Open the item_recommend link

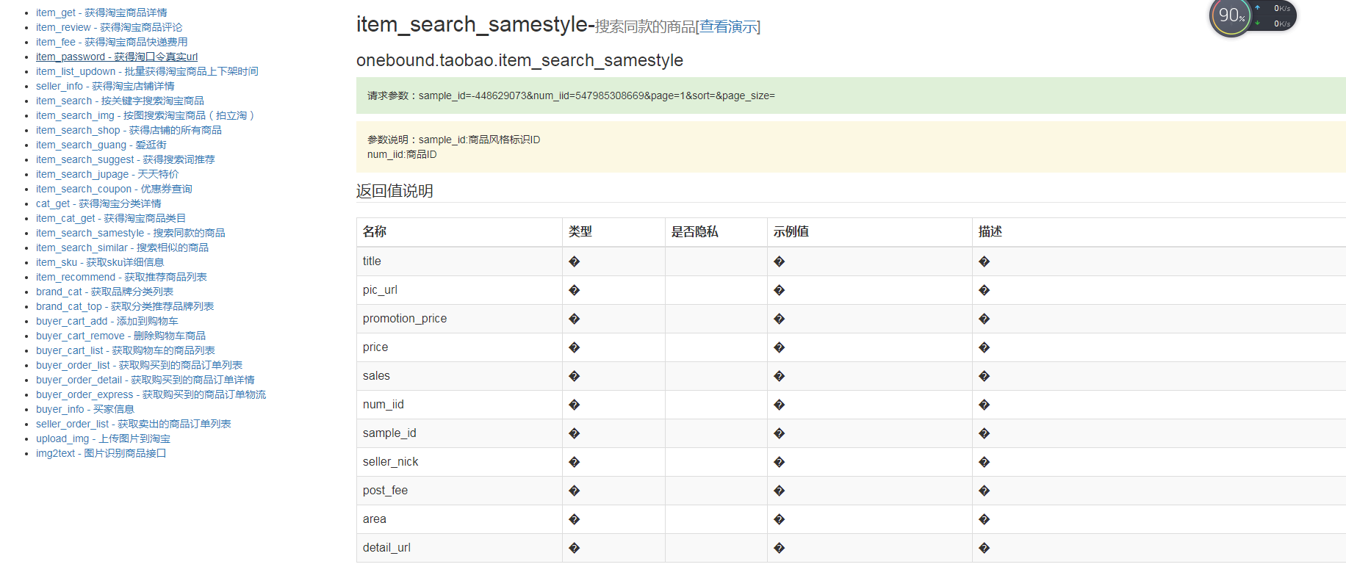tap(121, 277)
